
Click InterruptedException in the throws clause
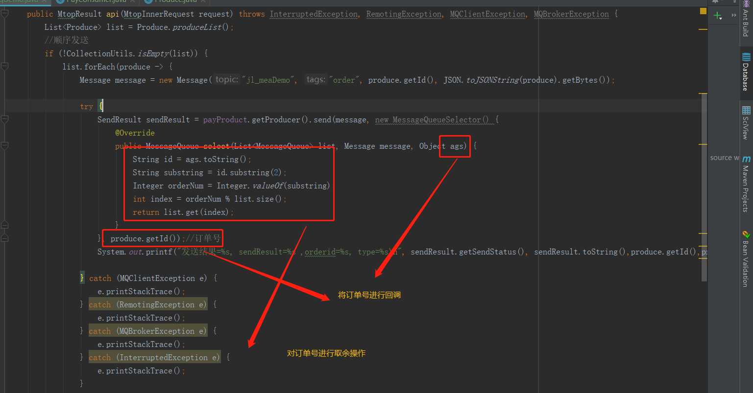tap(314, 14)
